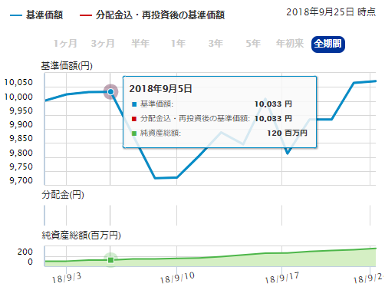The width and height of the screenshot is (385, 290).
Task: Select the 半年 period tab
Action: 140,44
